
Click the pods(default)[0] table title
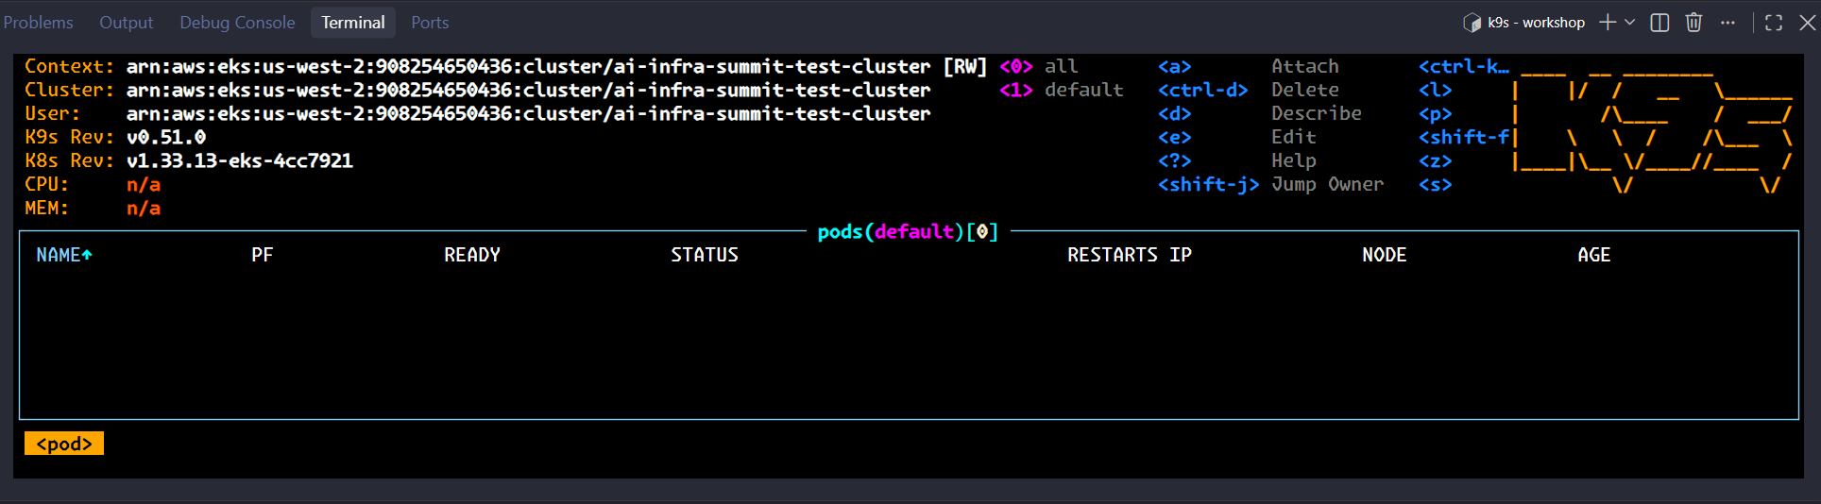(908, 231)
